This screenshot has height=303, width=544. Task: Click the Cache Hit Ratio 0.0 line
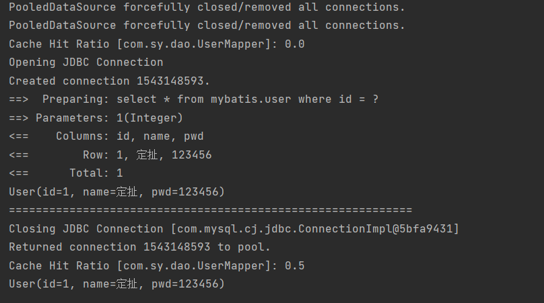coord(157,44)
